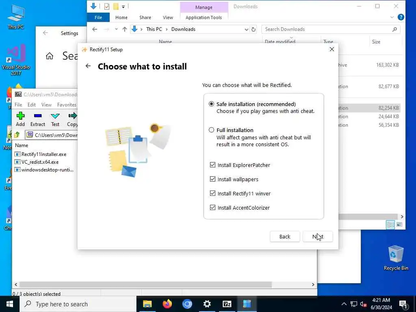Open File tab in Explorer ribbon
Viewport: 416px width, 312px height.
click(98, 17)
